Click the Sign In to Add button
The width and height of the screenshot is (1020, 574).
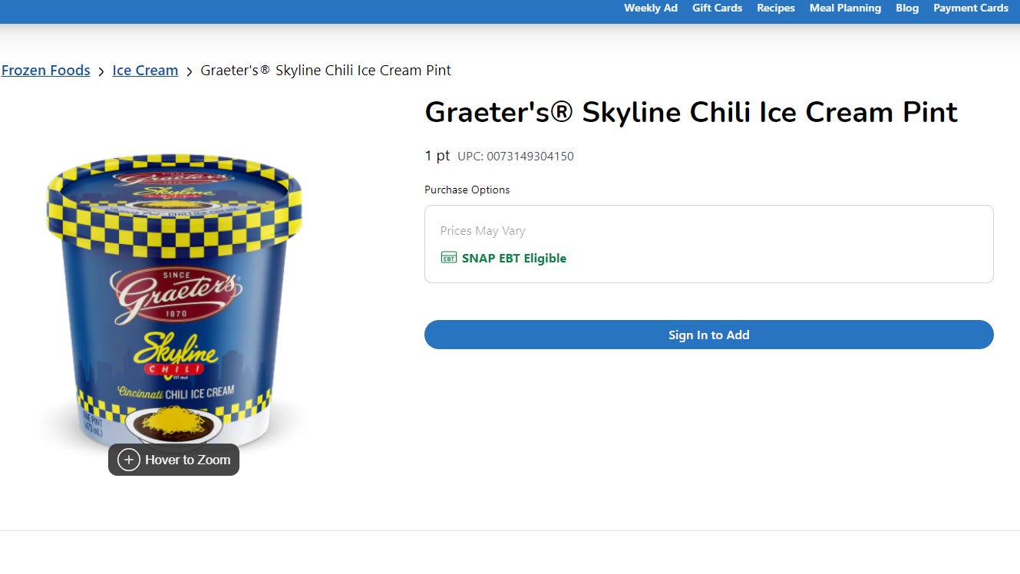coord(709,335)
